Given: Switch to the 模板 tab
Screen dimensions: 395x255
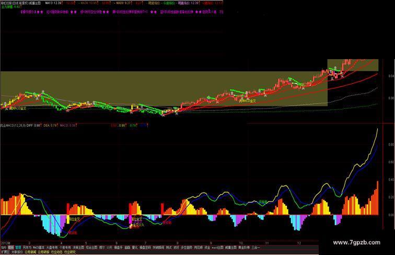Looking at the screenshot, I should [x=11, y=248].
